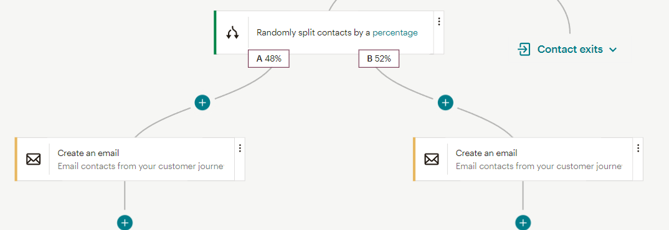The height and width of the screenshot is (230, 669).
Task: Open the right Create an email step
Action: click(x=528, y=159)
